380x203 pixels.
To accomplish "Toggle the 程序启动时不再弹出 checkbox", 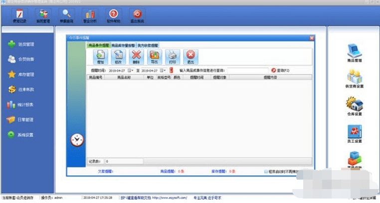I will (x=266, y=172).
